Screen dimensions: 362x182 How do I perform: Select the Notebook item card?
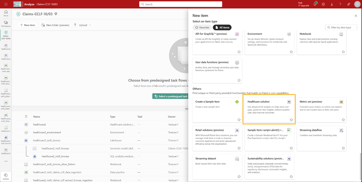322,42
